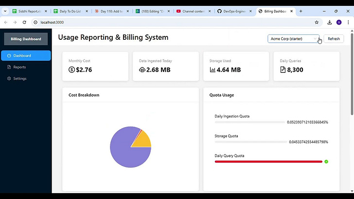Open a new browser tab
Viewport: 354px width, 199px height.
pos(301,11)
